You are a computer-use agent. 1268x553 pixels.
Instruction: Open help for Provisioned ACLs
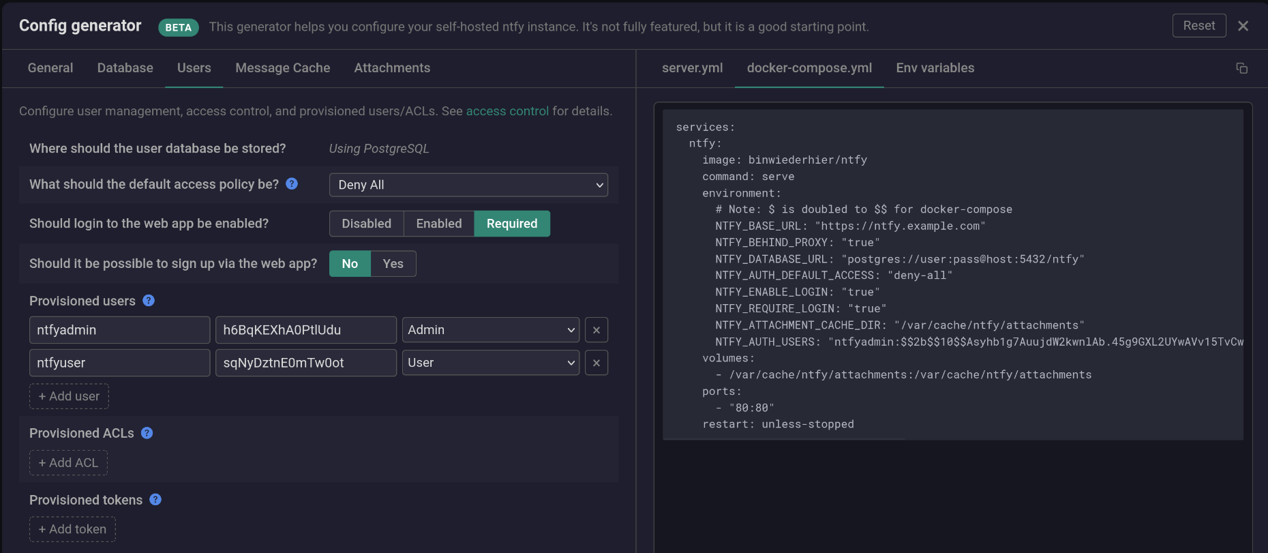147,432
